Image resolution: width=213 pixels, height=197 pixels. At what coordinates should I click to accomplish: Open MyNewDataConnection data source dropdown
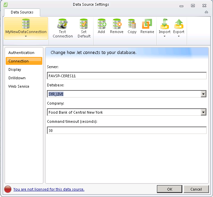(x=26, y=36)
